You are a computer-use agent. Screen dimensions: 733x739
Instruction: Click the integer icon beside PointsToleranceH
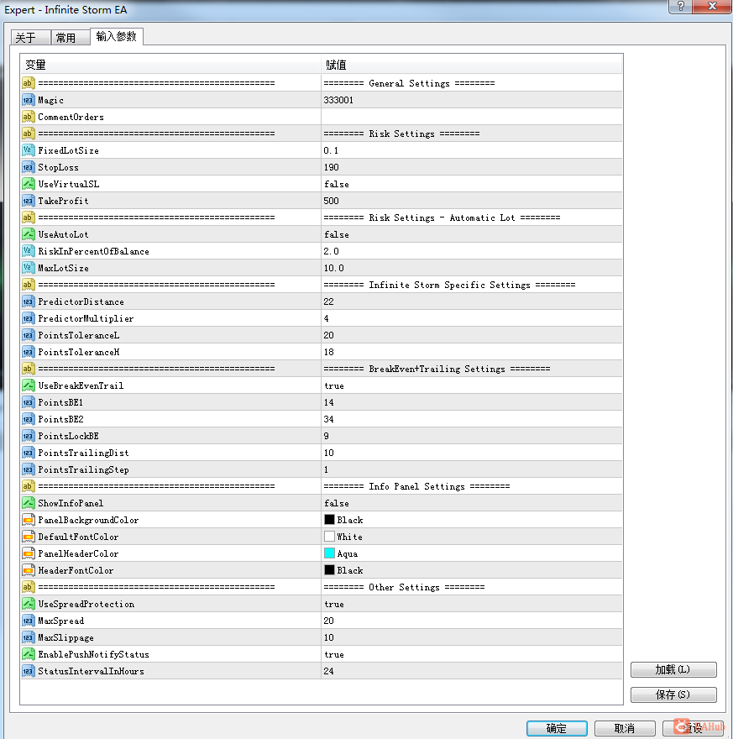(x=29, y=352)
